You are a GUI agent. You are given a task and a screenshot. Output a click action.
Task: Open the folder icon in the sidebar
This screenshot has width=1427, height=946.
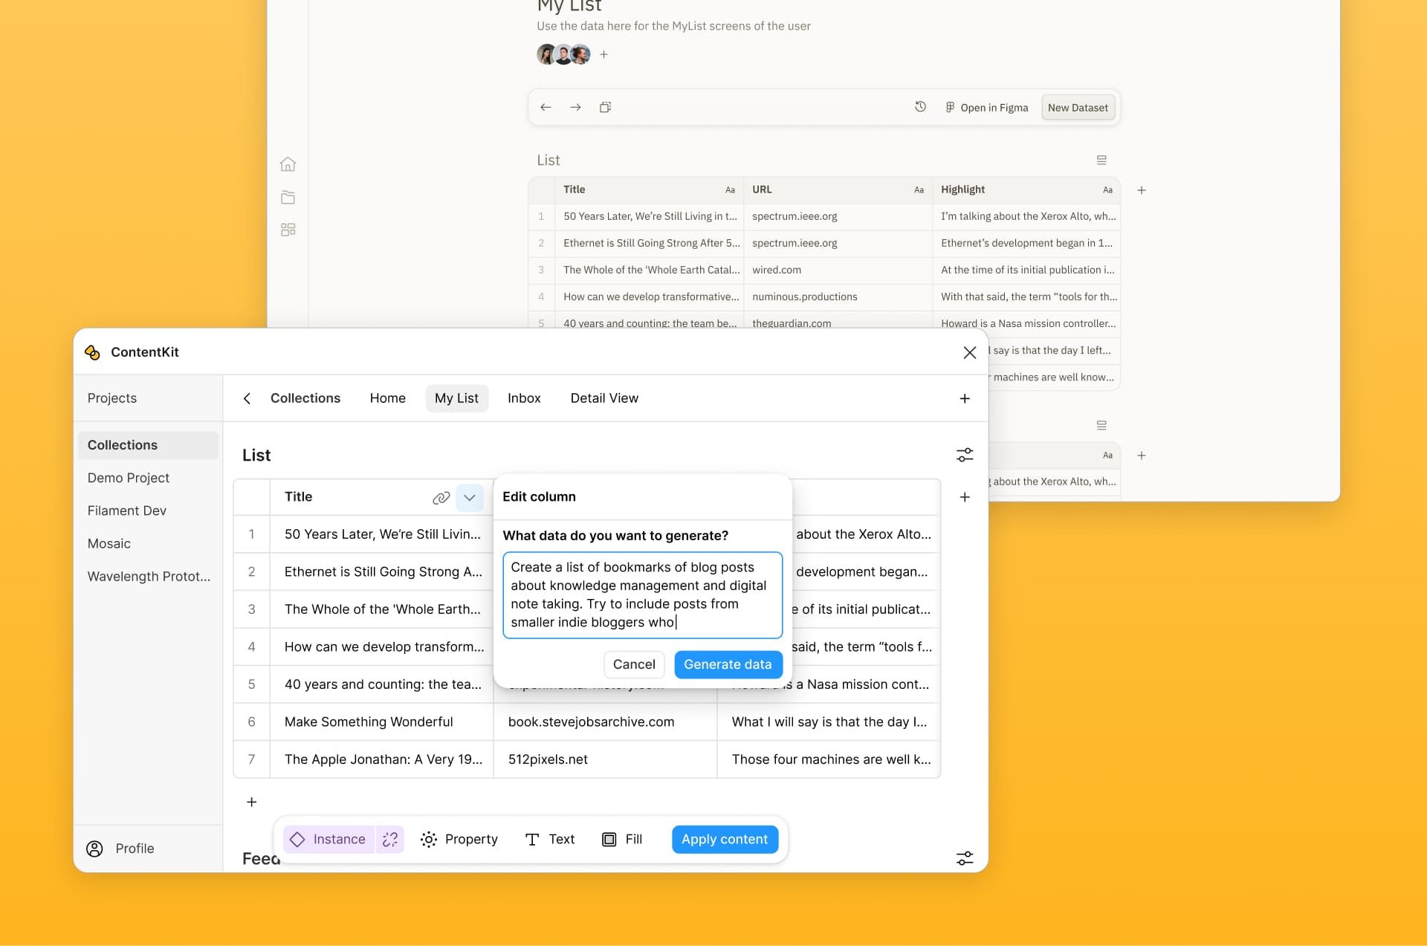[x=288, y=197]
